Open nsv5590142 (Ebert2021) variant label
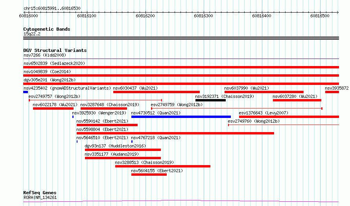The image size is (350, 206). pos(103,121)
